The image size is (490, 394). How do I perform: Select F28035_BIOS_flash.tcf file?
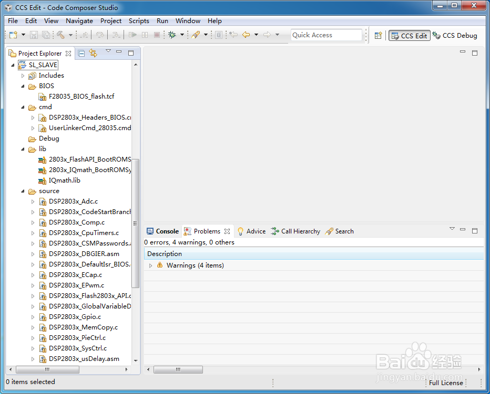81,97
